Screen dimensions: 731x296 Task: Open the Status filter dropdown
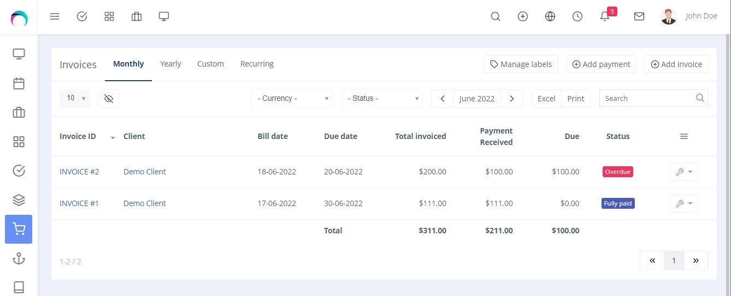(382, 98)
